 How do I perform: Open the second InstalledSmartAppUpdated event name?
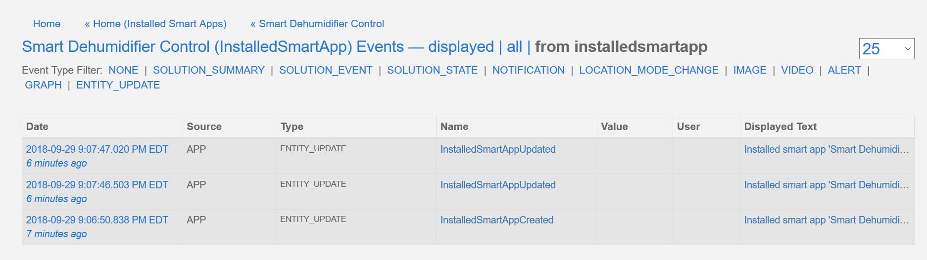point(498,185)
